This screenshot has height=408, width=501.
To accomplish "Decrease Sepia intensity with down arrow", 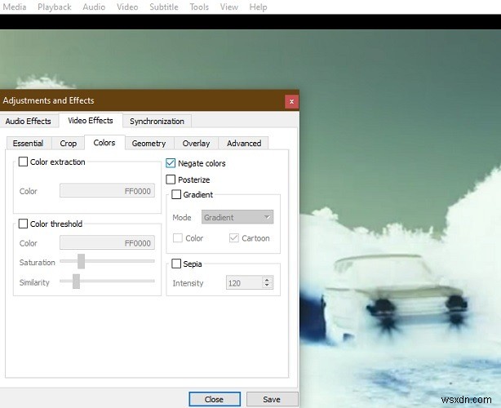I will [267, 286].
